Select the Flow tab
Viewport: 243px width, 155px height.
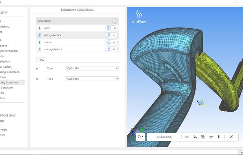41,60
